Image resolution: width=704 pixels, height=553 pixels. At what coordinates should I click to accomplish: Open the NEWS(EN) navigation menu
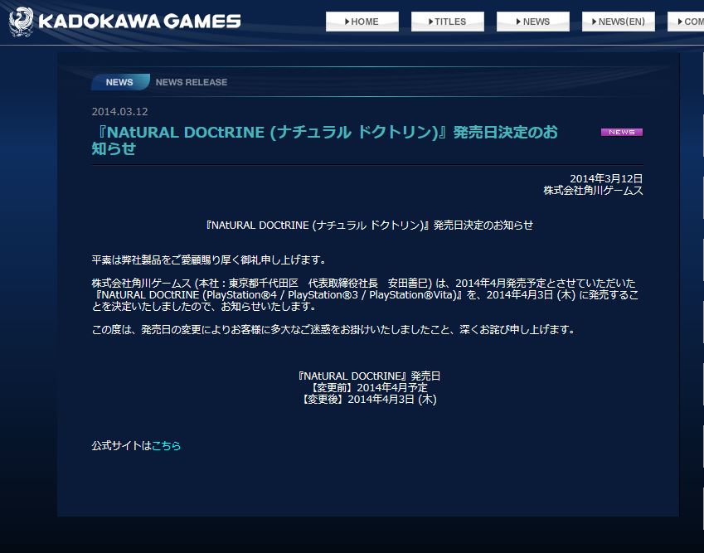click(619, 22)
